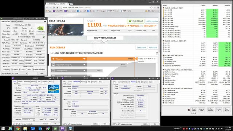
Task: Open the Live Mail bookmark
Action: (x=82, y=11)
